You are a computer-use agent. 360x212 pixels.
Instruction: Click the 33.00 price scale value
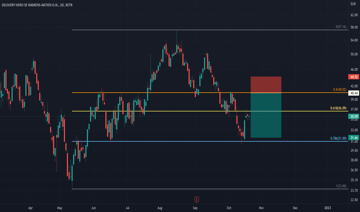point(354,130)
